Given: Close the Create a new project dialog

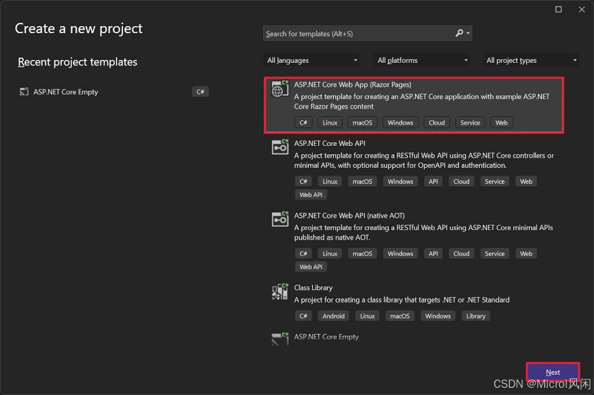Looking at the screenshot, I should point(582,9).
